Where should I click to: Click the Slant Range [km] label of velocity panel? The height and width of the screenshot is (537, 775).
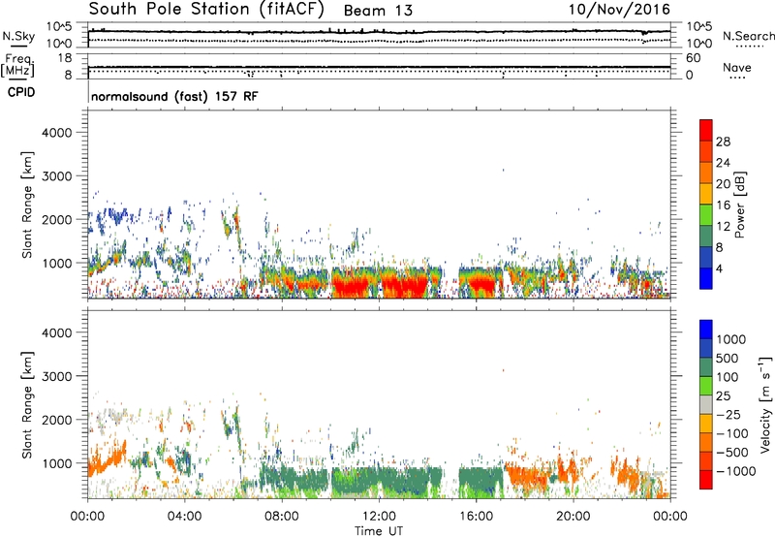pos(27,405)
